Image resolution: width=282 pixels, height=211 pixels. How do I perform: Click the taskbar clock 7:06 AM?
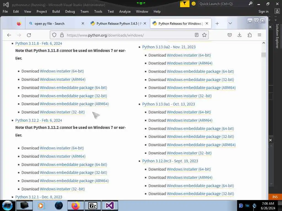[268, 204]
